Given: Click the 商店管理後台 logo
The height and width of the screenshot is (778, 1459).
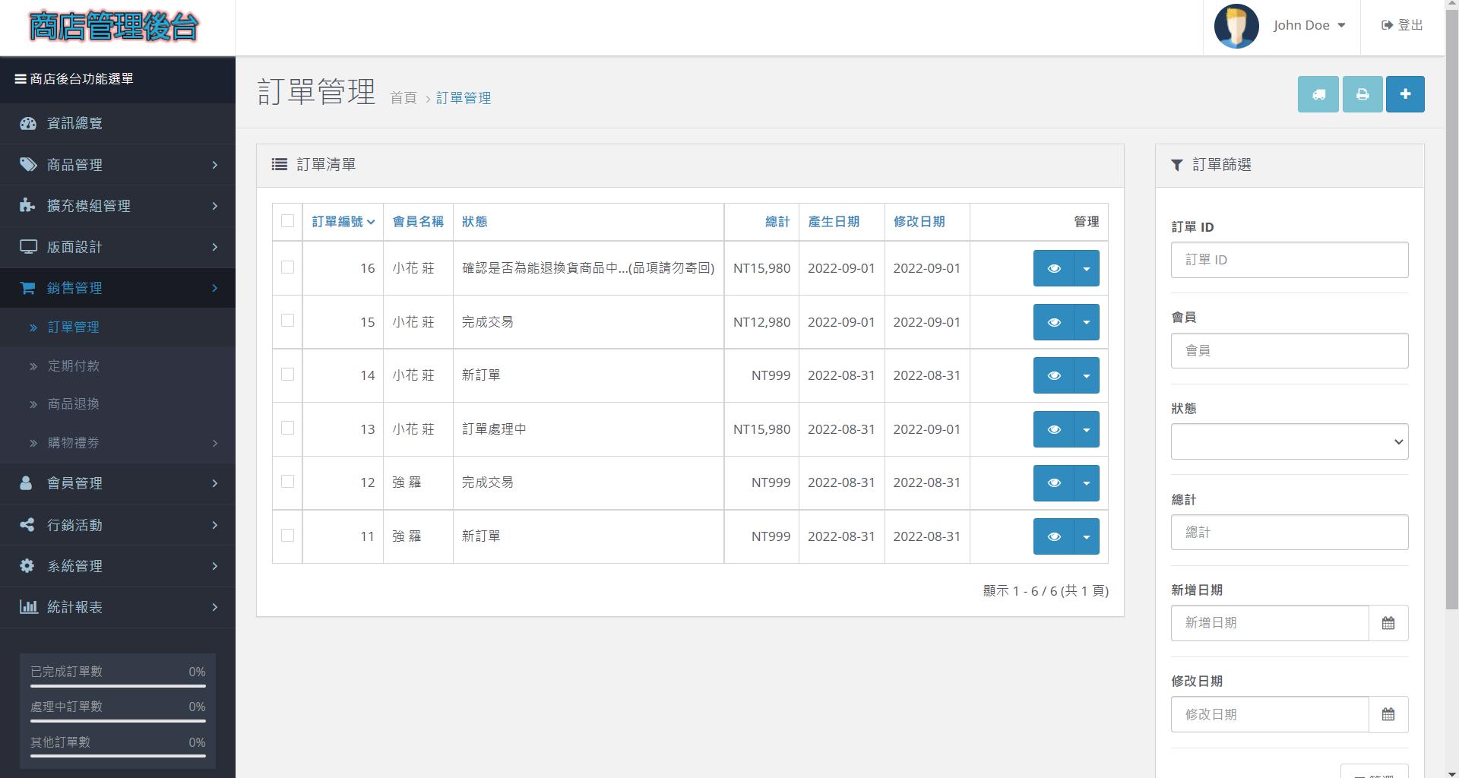Looking at the screenshot, I should point(114,27).
